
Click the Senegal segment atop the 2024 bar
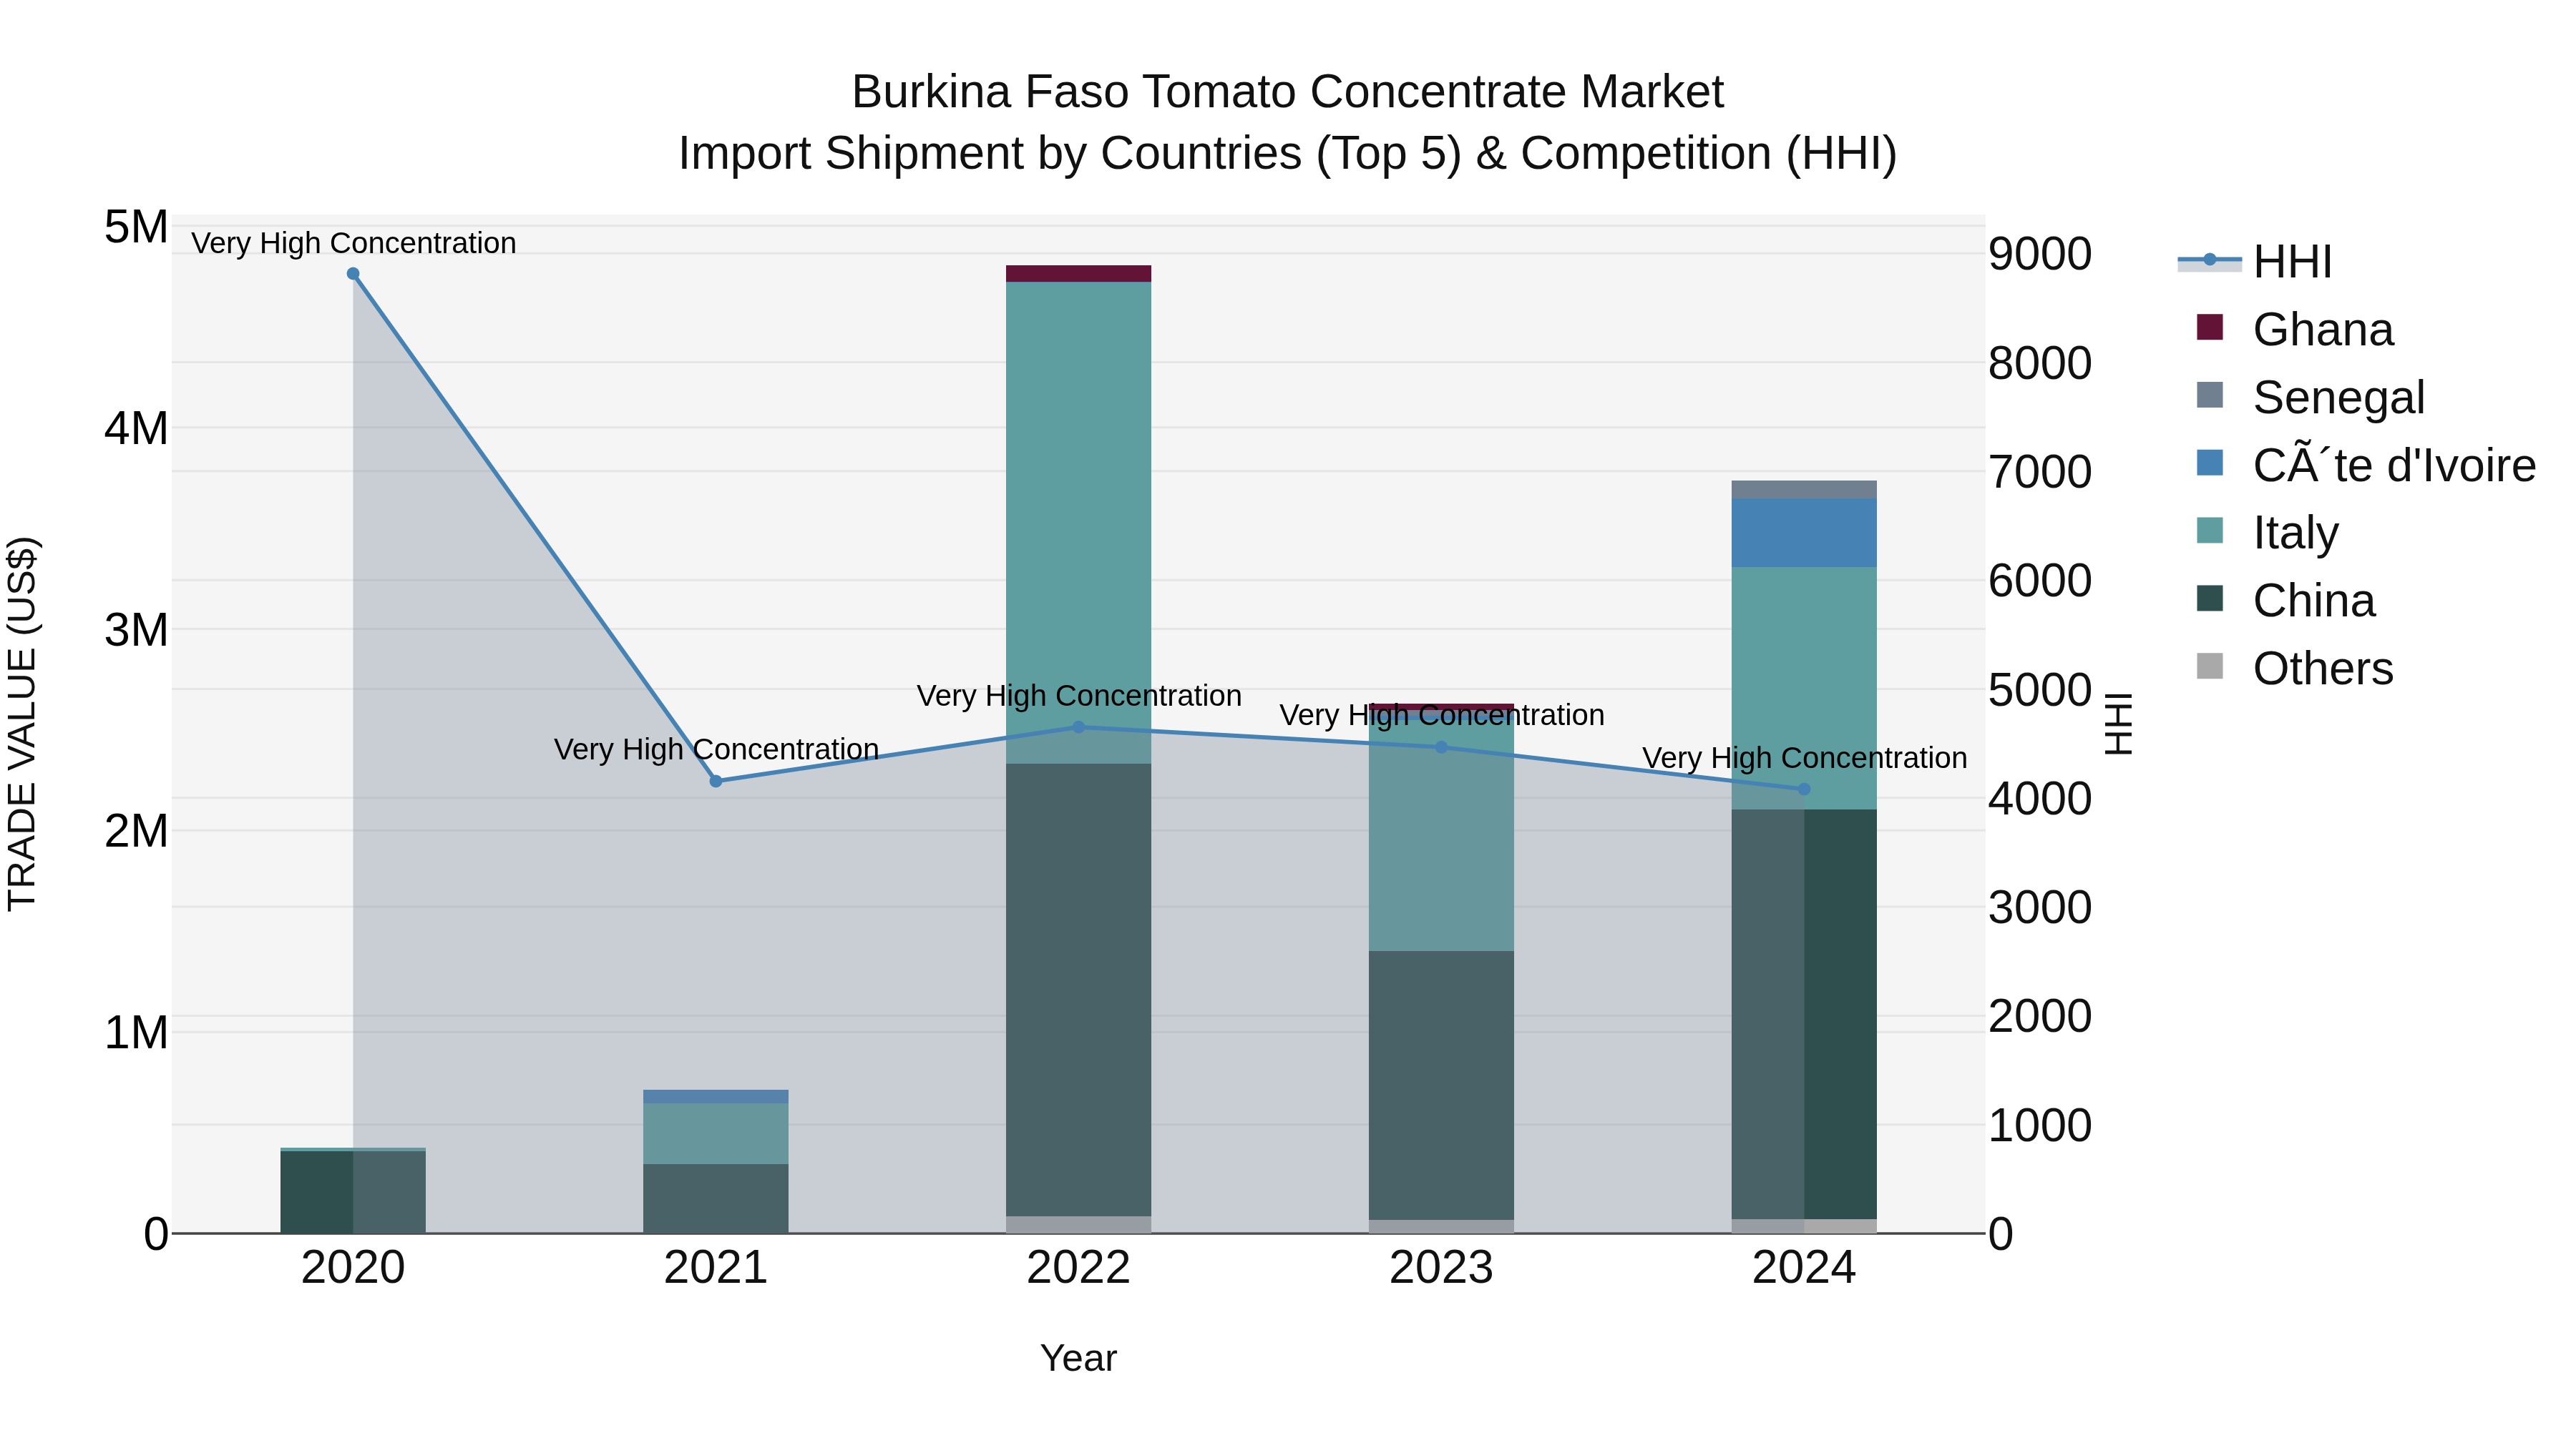pos(1804,490)
